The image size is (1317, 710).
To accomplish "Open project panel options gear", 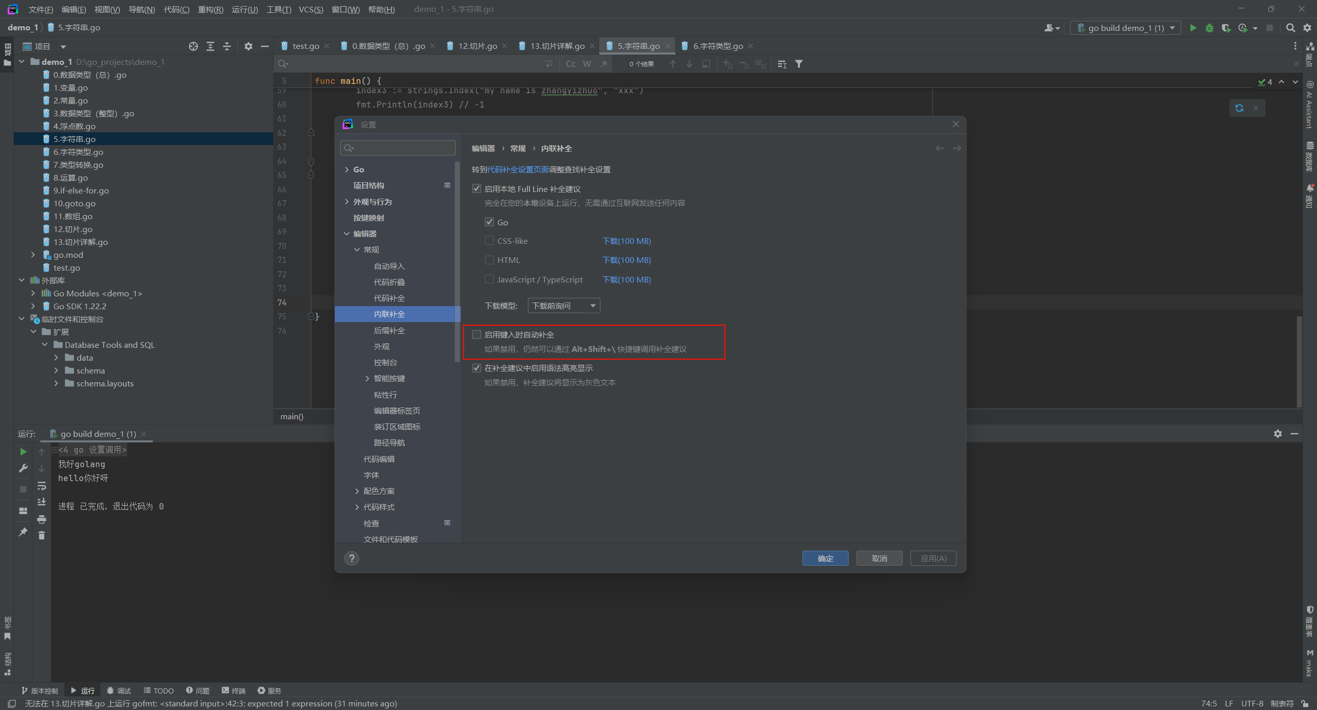I will pos(248,46).
